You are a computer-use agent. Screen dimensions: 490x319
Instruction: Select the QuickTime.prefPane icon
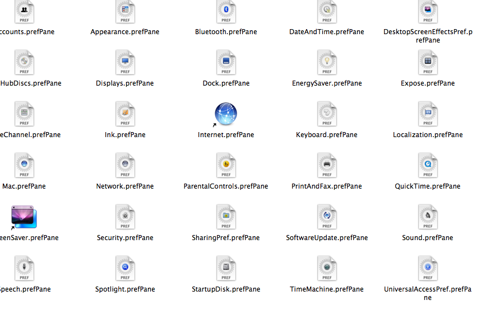point(428,165)
